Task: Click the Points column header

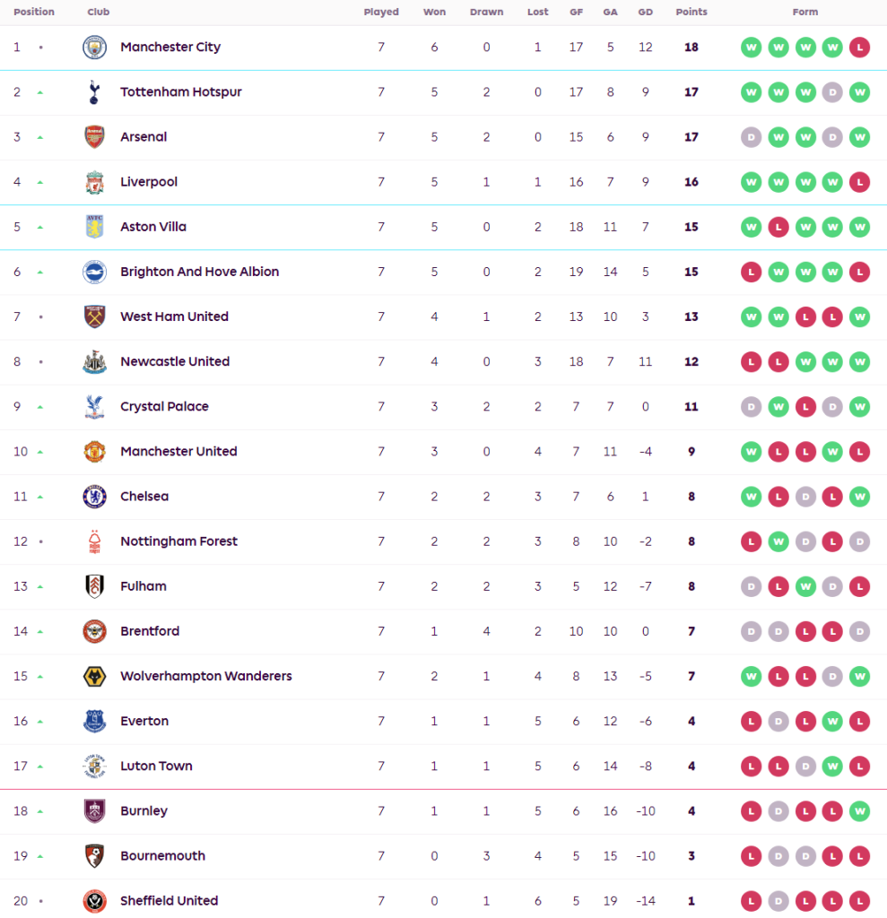Action: point(691,13)
